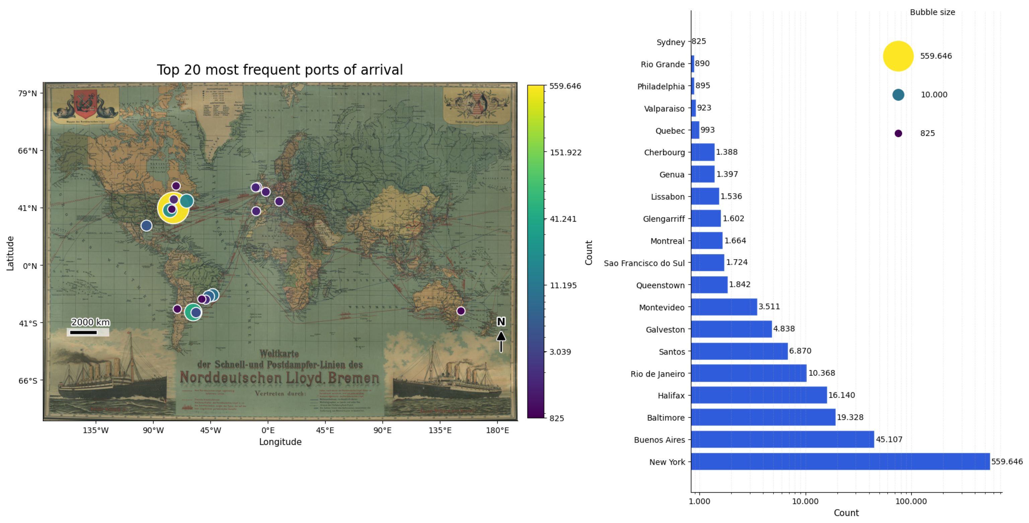1029x523 pixels.
Task: Click the 'Longitude' axis label
Action: coord(280,442)
